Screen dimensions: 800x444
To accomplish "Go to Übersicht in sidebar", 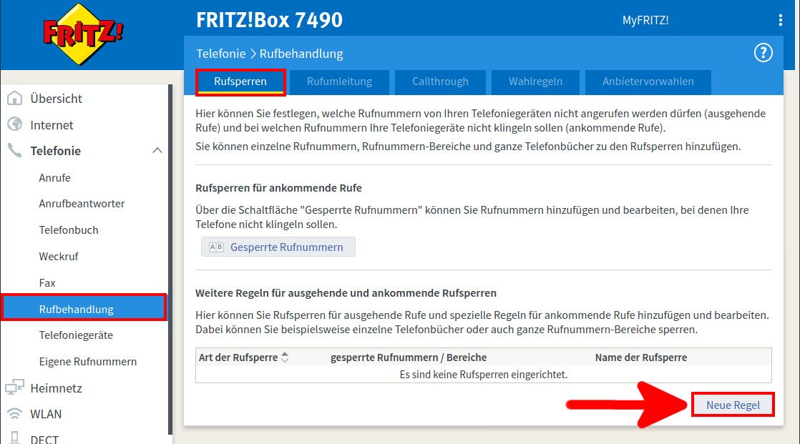I will tap(56, 99).
